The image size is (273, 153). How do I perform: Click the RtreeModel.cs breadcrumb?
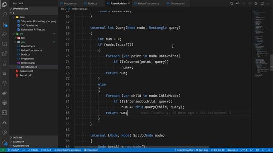78,8
